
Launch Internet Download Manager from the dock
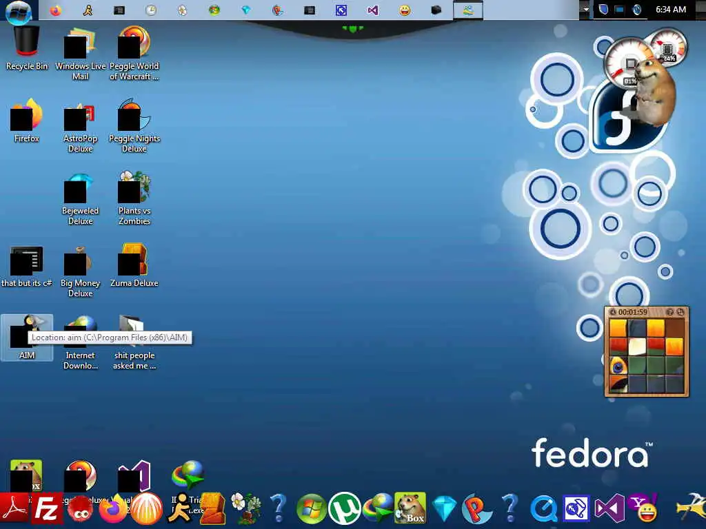click(x=377, y=509)
